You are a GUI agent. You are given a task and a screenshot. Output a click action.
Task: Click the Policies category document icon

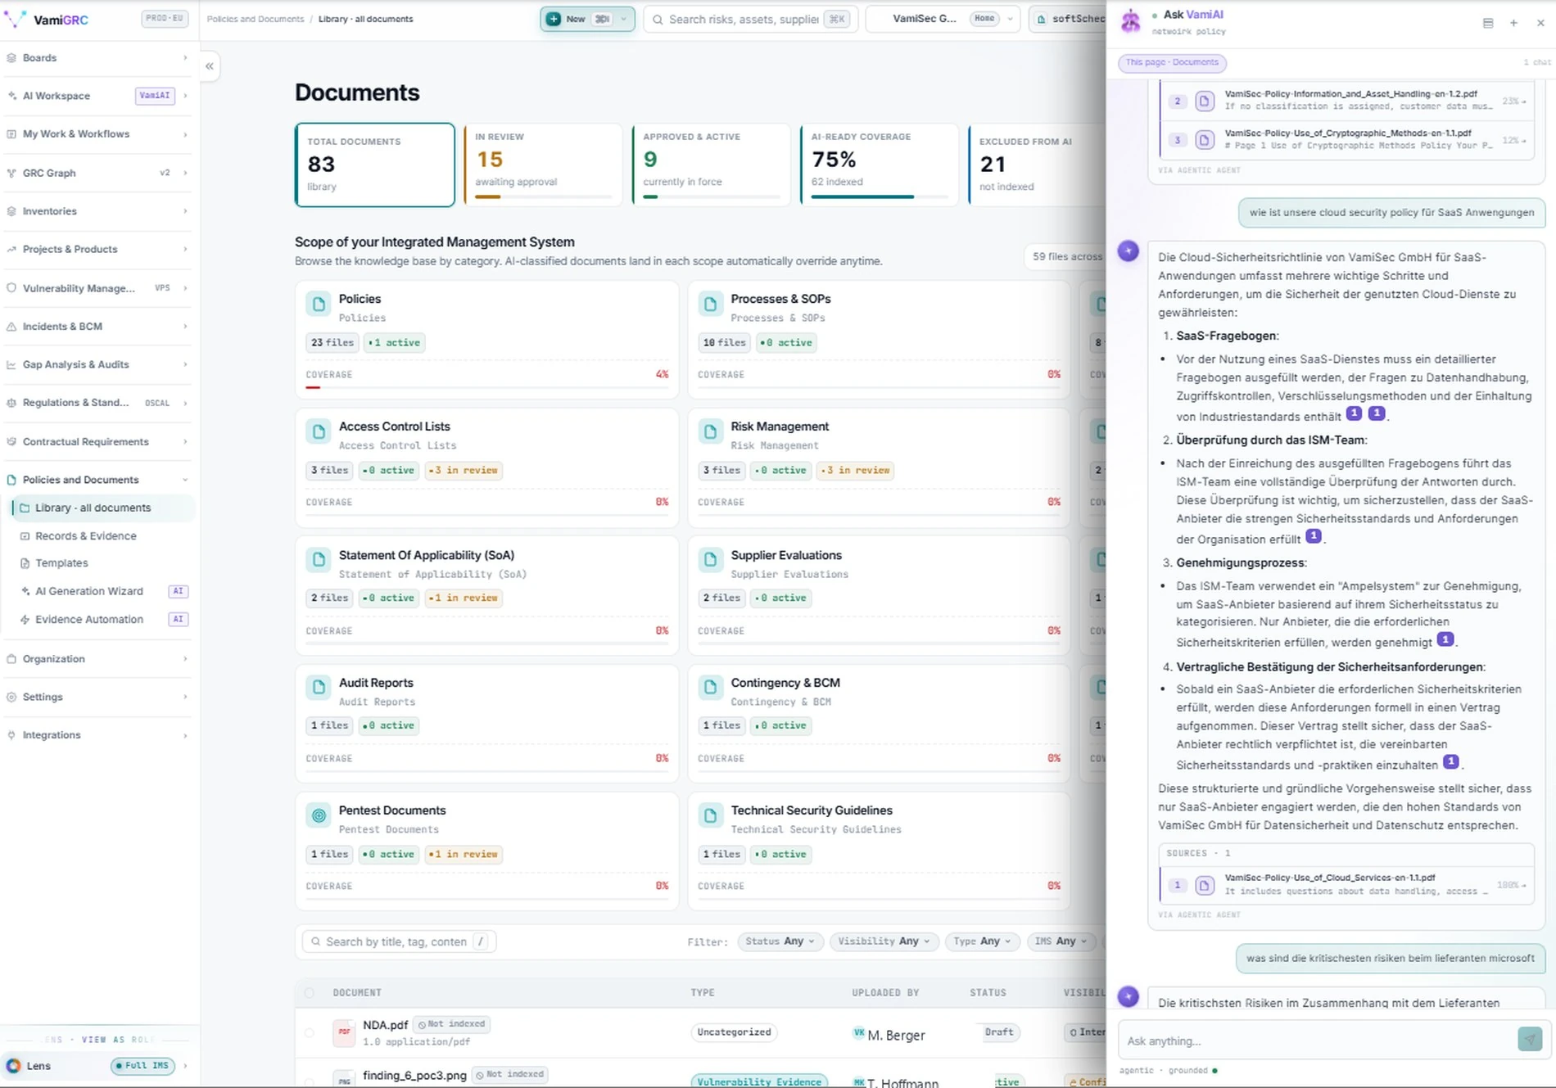click(319, 305)
